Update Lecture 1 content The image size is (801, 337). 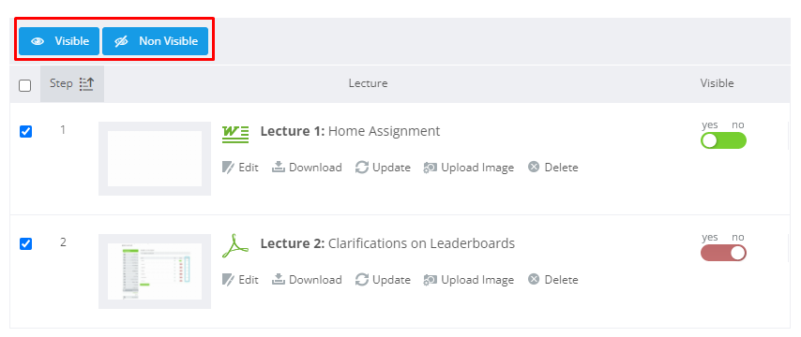click(x=383, y=168)
